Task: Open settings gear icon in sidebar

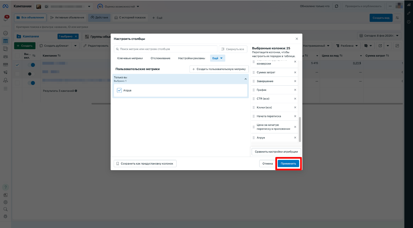Action: [x=5, y=202]
